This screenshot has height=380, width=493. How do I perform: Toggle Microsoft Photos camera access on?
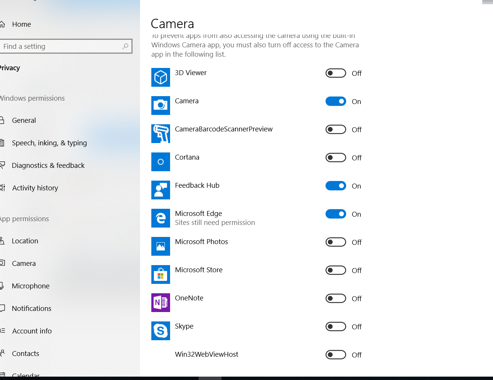point(336,242)
